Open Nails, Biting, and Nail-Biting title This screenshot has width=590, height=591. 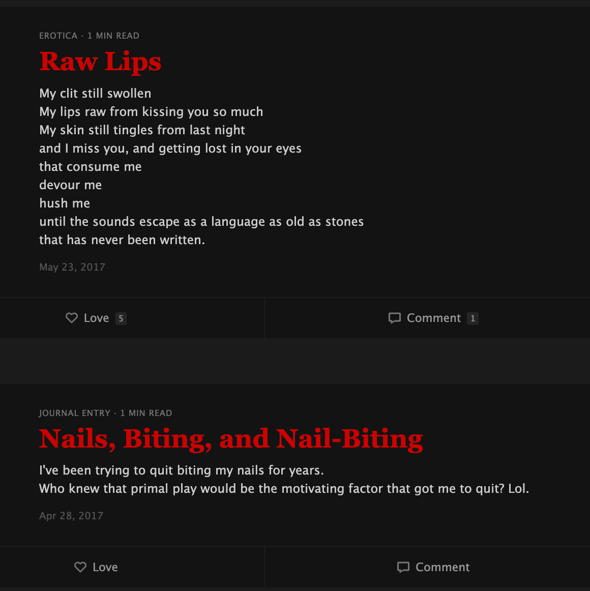(x=231, y=439)
